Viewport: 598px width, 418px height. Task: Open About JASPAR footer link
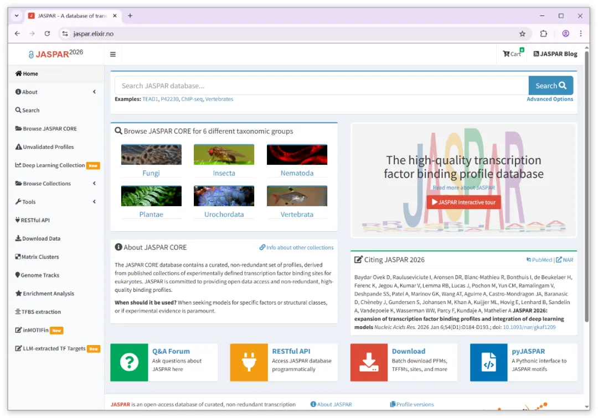pos(331,404)
